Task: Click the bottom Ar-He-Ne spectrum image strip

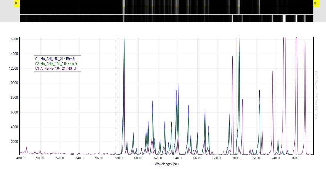Action: pyautogui.click(x=166, y=18)
